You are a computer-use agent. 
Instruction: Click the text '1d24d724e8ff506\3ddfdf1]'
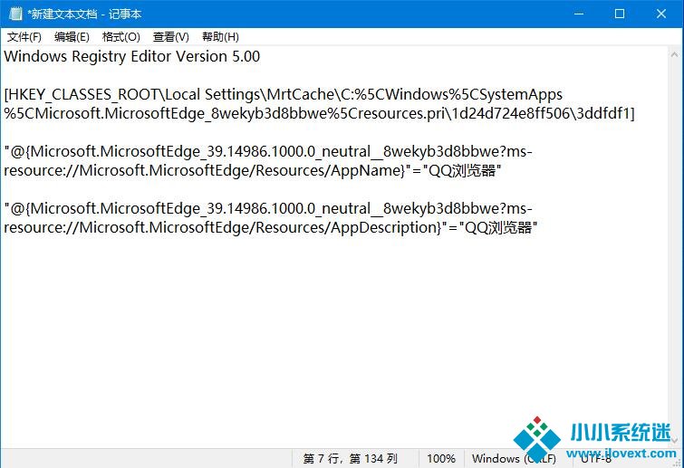coord(543,114)
